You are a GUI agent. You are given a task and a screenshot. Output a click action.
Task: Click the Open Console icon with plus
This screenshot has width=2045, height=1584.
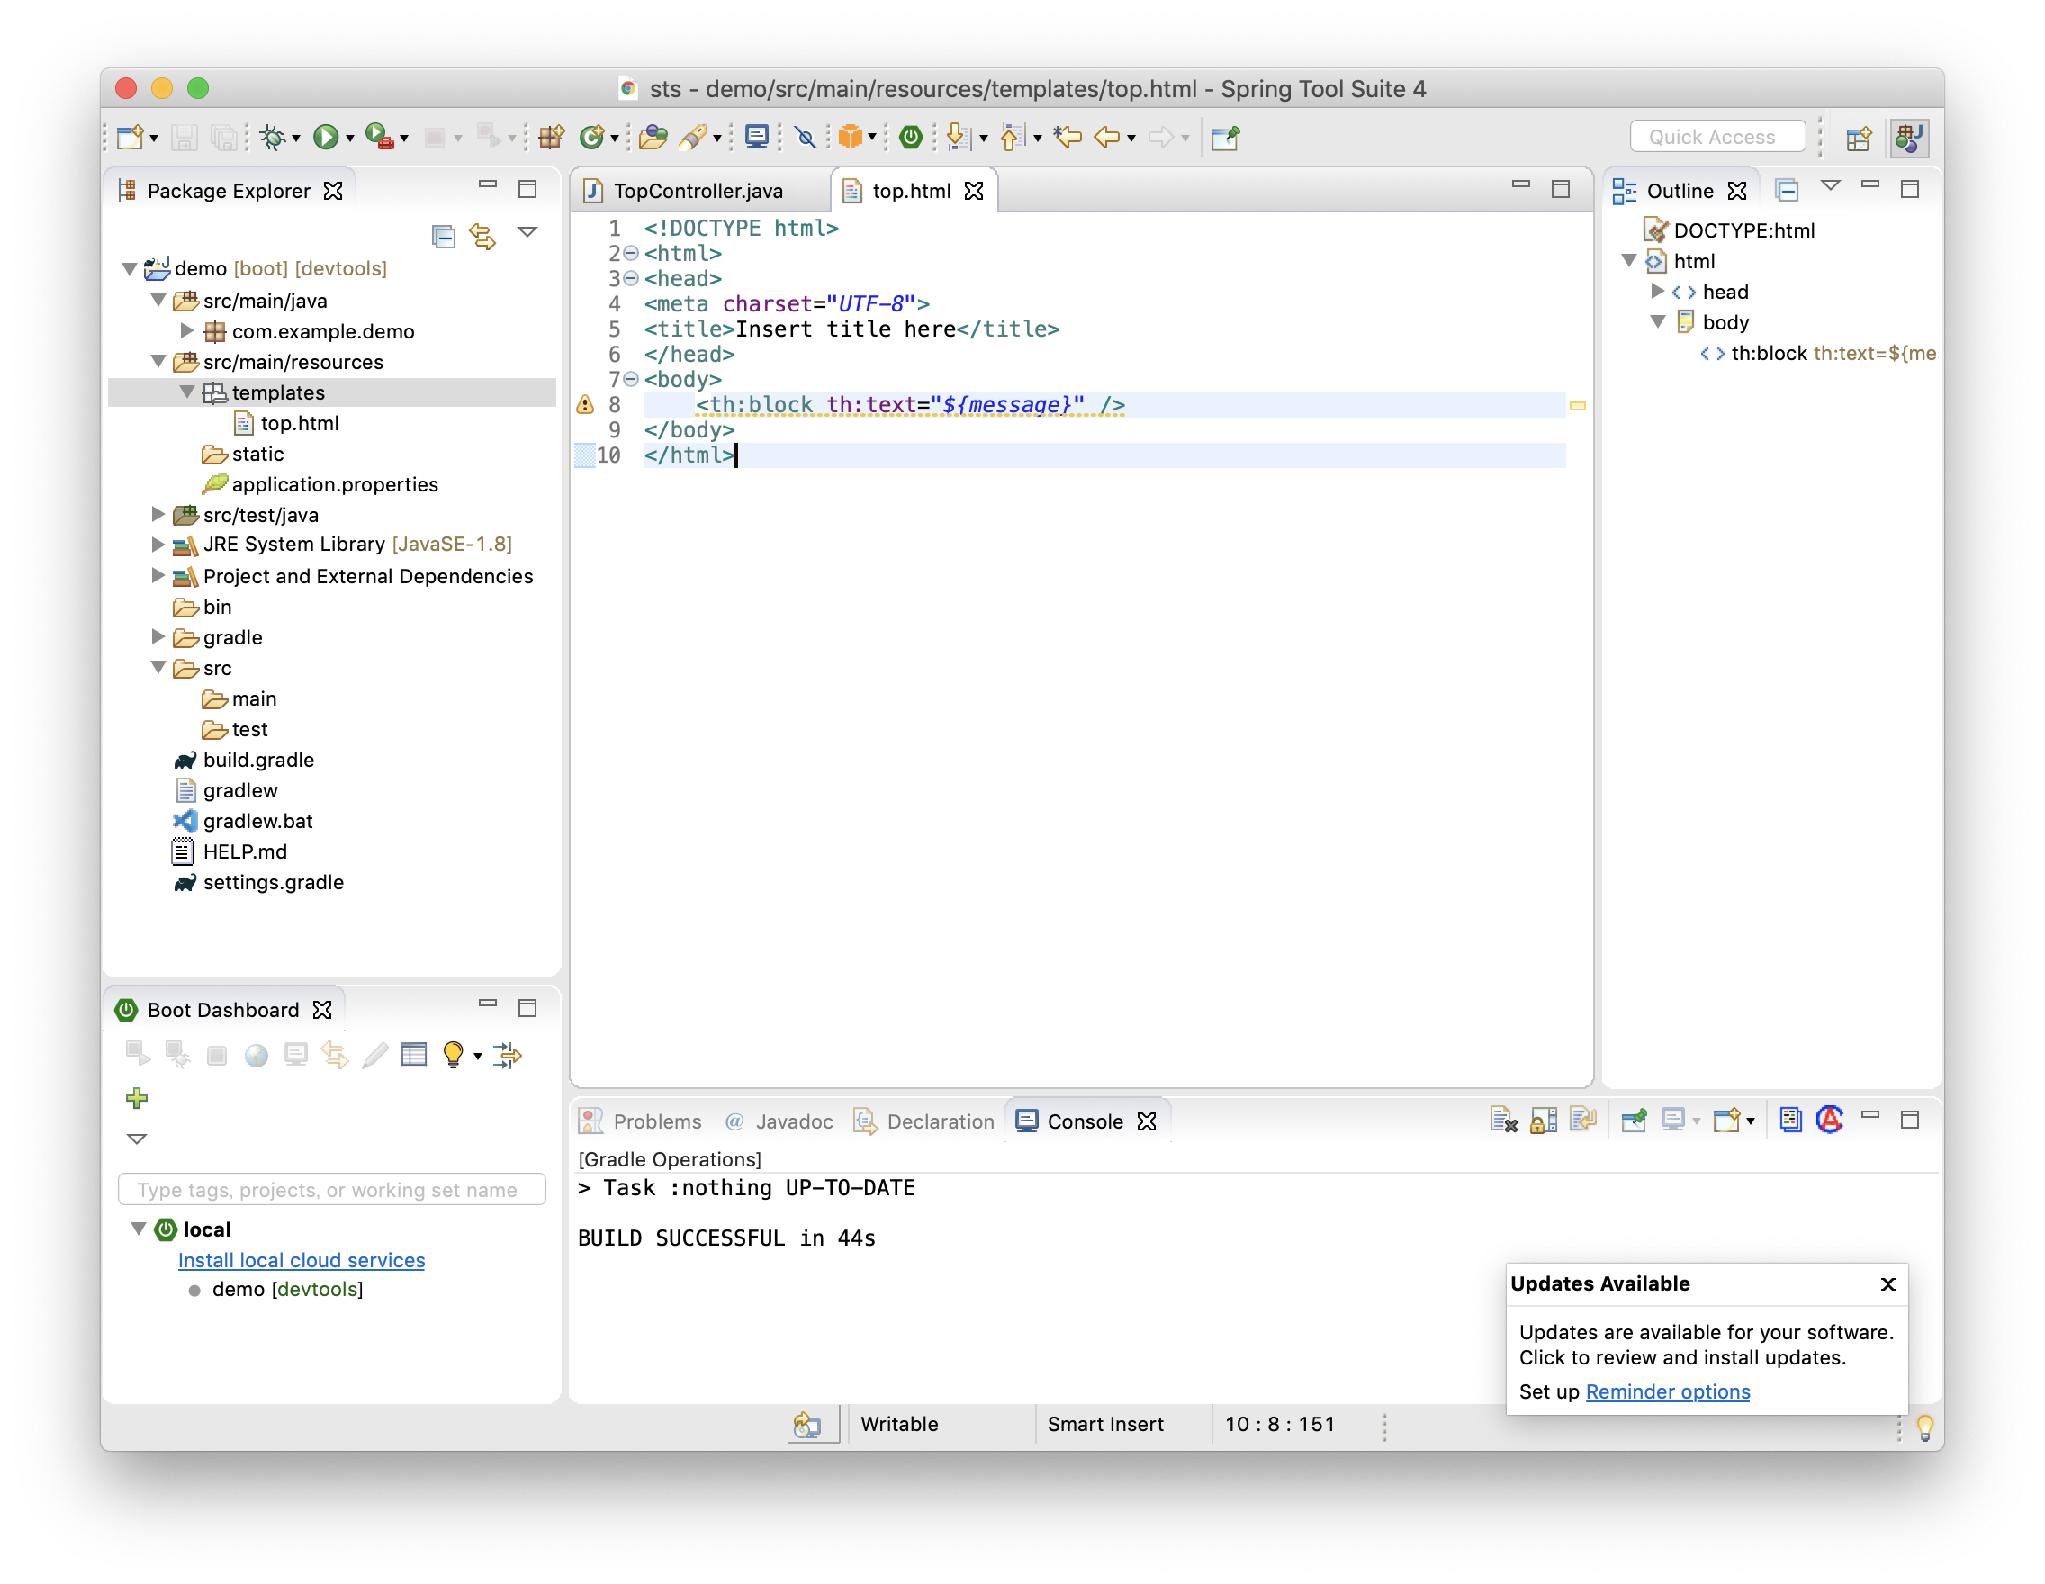[1725, 1120]
